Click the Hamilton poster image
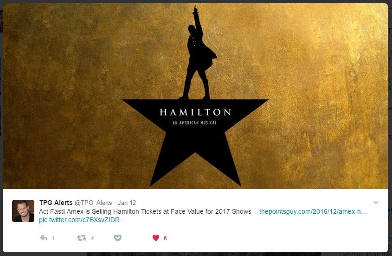Image resolution: width=392 pixels, height=256 pixels. [195, 96]
